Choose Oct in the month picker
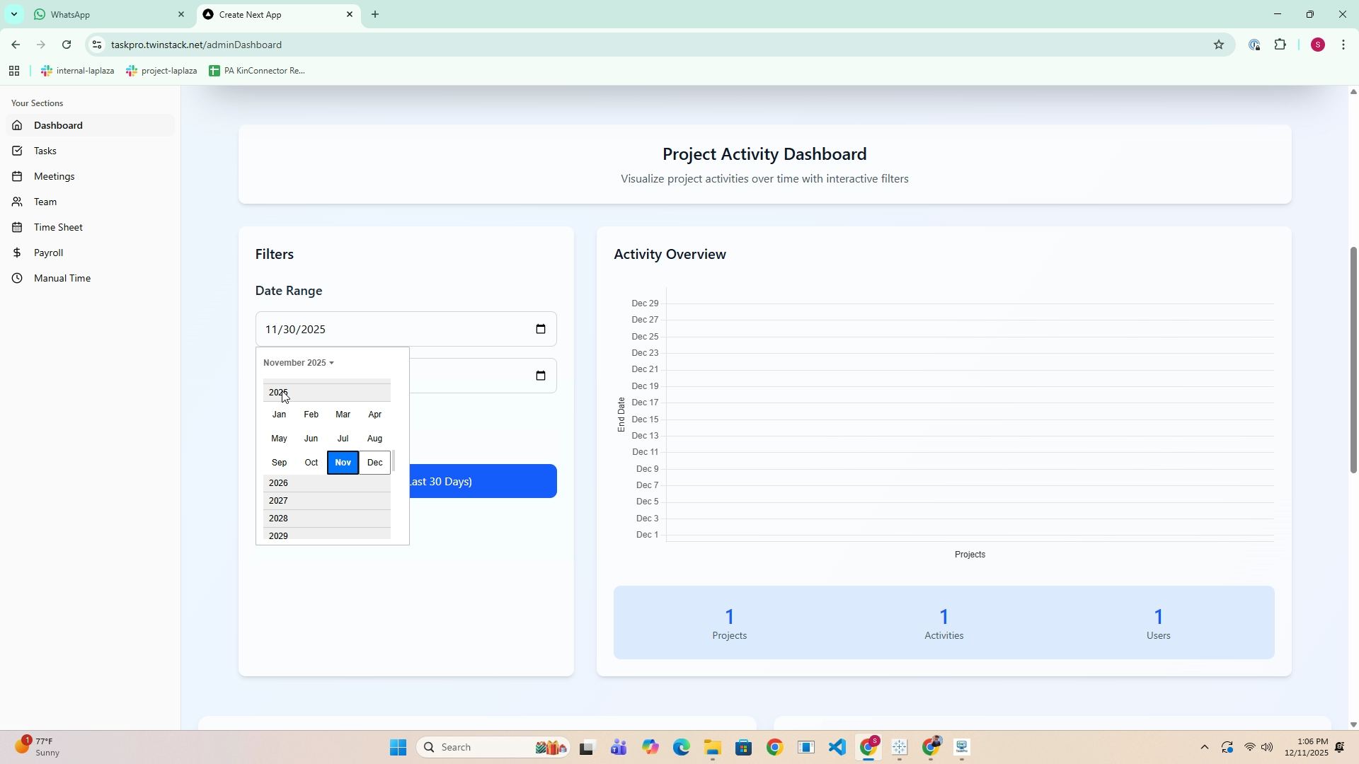The width and height of the screenshot is (1359, 764). (x=311, y=463)
